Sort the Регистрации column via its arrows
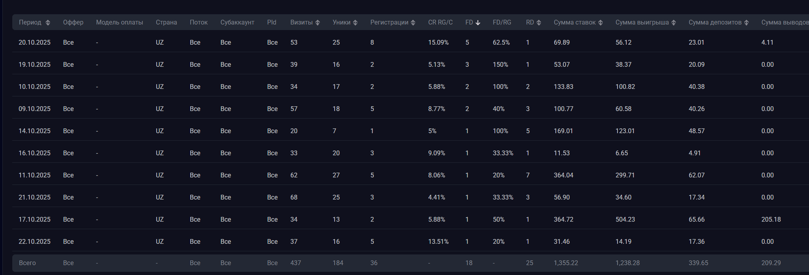The image size is (809, 275). [x=413, y=23]
